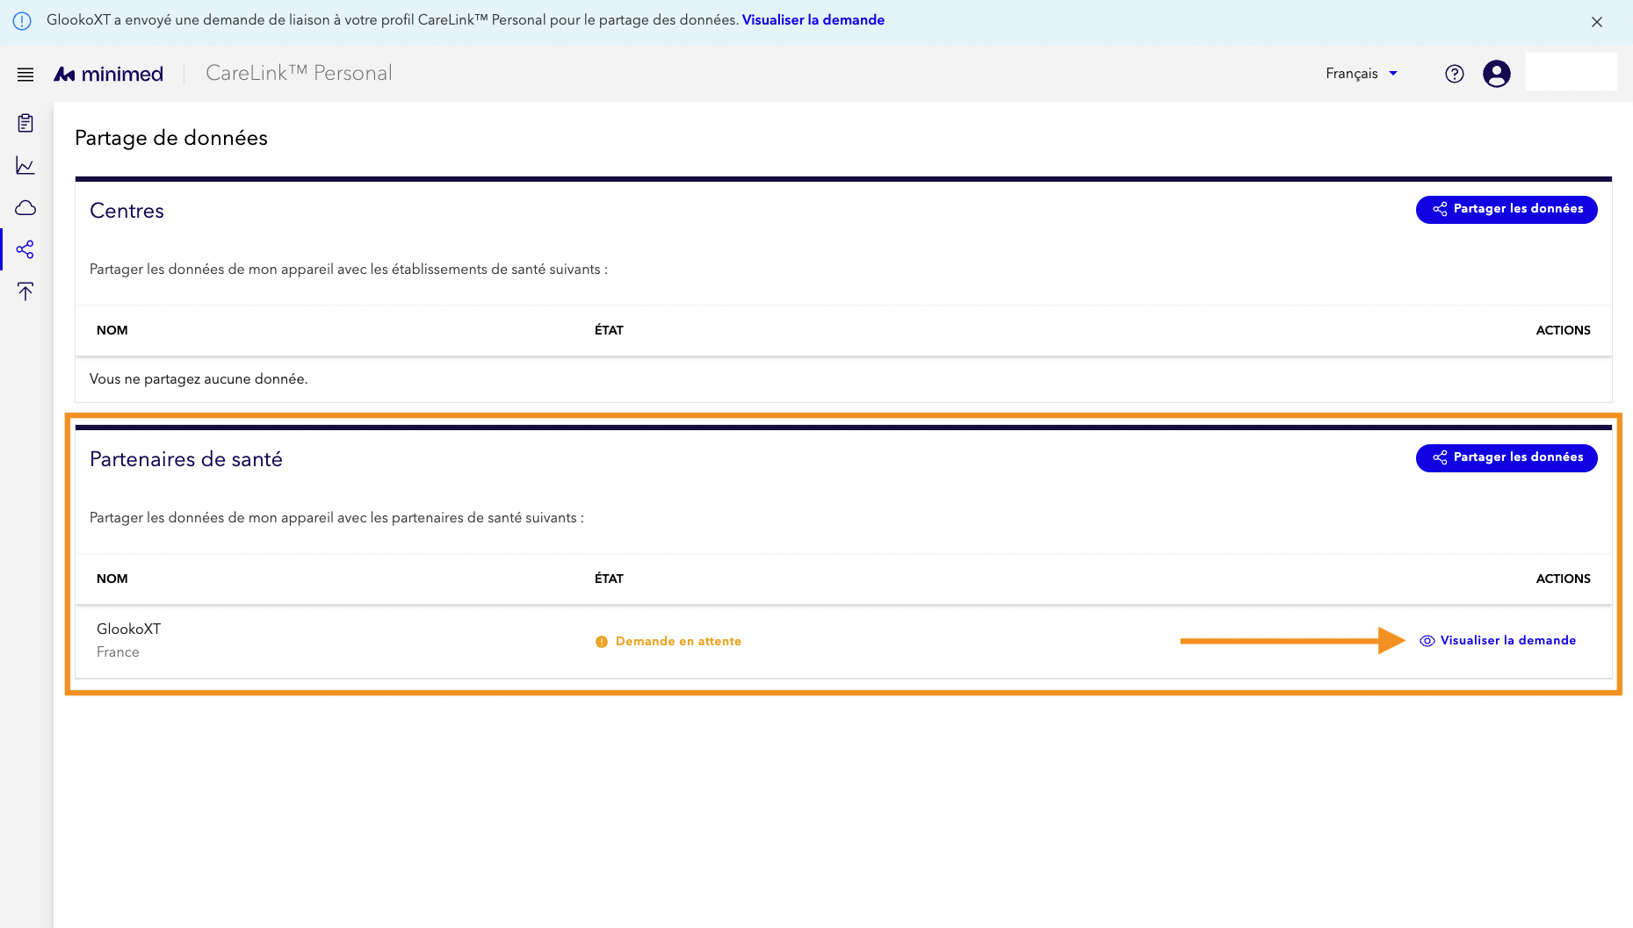Select the GlookoXT partner name
The image size is (1633, 928).
tap(129, 629)
